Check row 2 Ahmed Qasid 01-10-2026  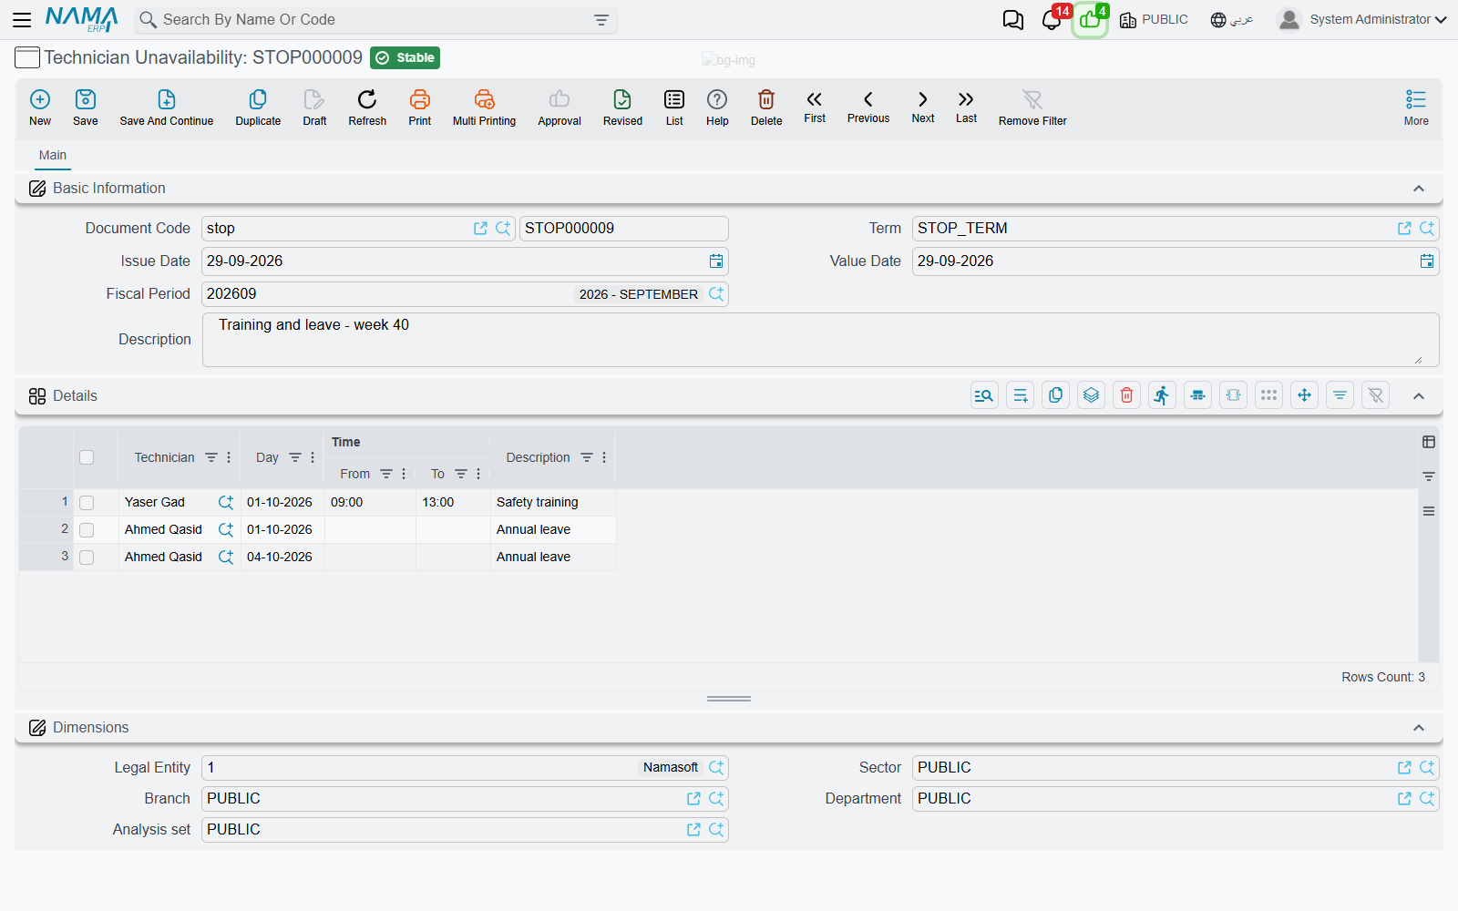87,530
